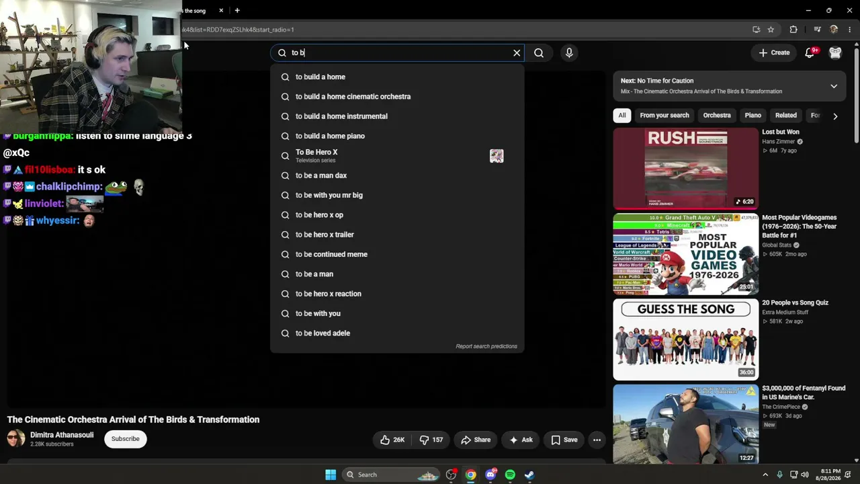Screen dimensions: 860x484
Task: Click the "Hans Zimmer" channel name
Action: coord(778,142)
